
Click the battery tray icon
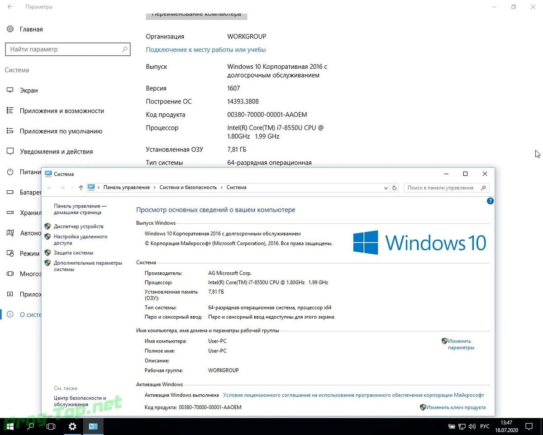452,426
